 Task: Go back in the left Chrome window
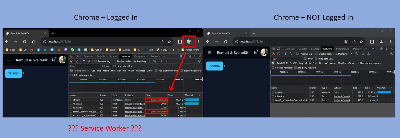tap(7, 42)
